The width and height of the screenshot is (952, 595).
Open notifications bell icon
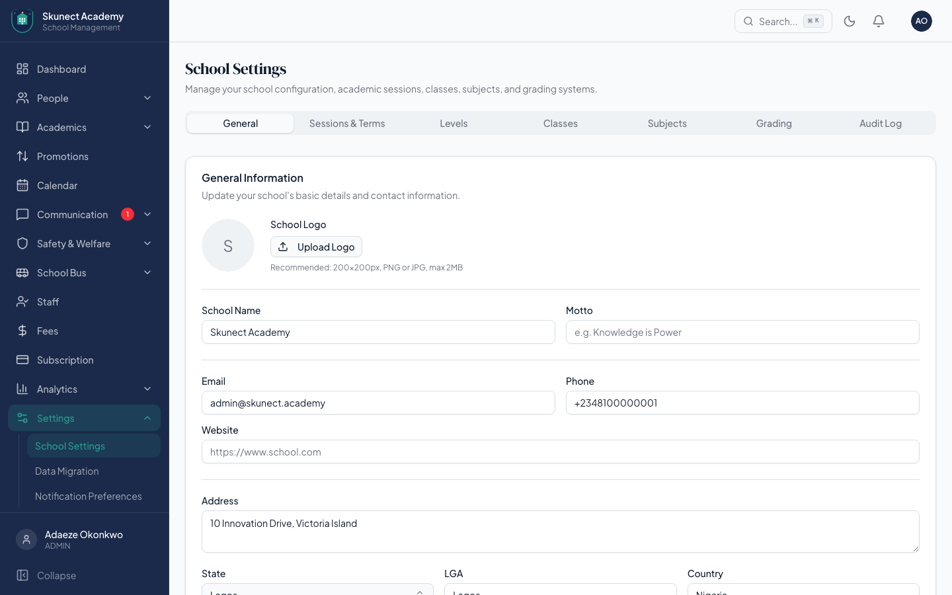[879, 21]
